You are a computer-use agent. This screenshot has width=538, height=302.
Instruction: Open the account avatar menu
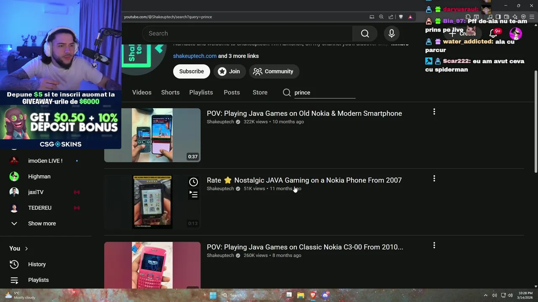(515, 34)
